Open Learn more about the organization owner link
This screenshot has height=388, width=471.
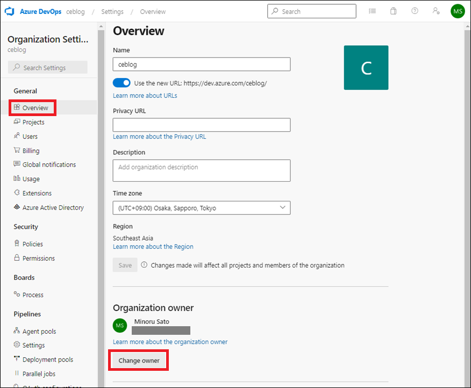coord(170,342)
